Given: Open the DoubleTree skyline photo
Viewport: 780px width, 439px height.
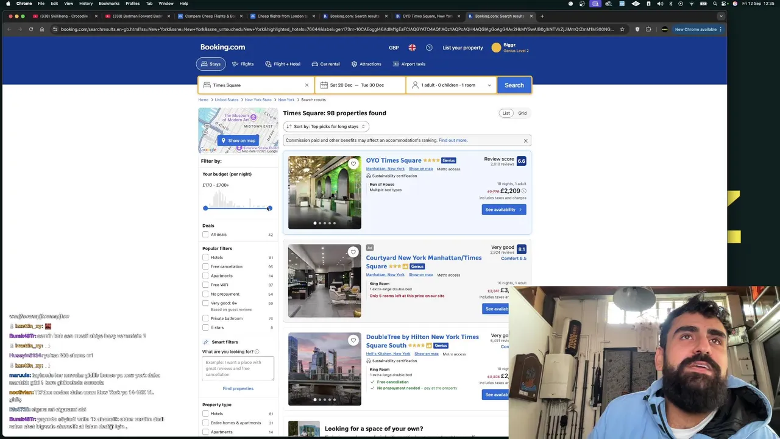Looking at the screenshot, I should click(x=324, y=369).
